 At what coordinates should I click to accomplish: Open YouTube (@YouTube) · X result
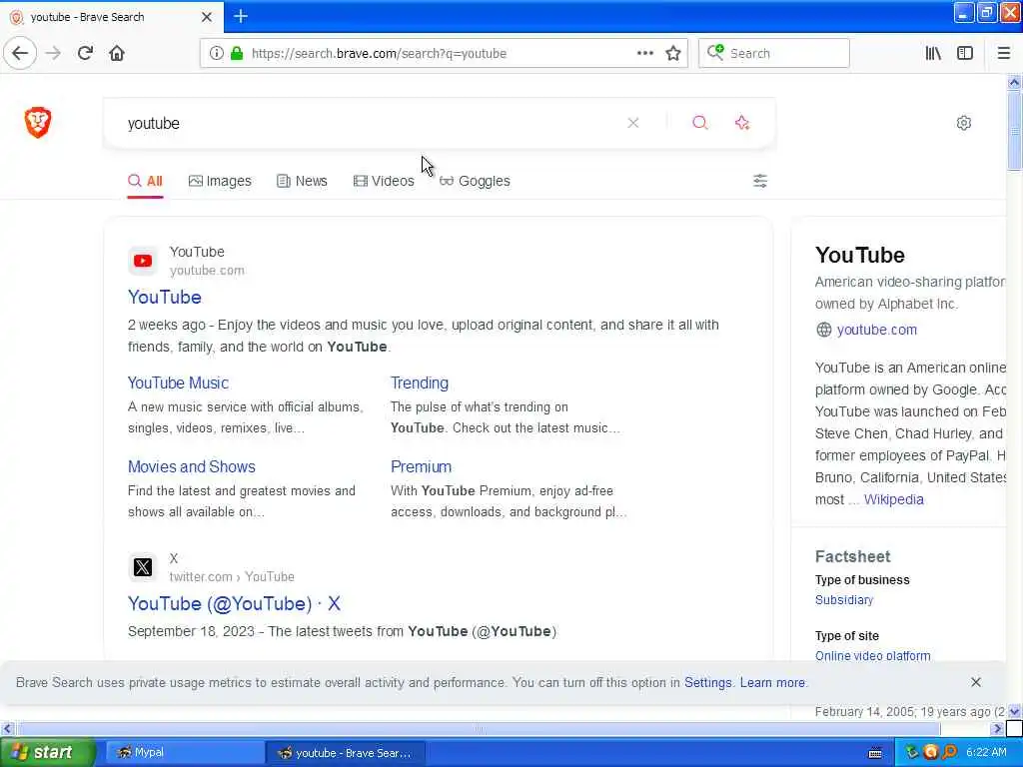234,603
